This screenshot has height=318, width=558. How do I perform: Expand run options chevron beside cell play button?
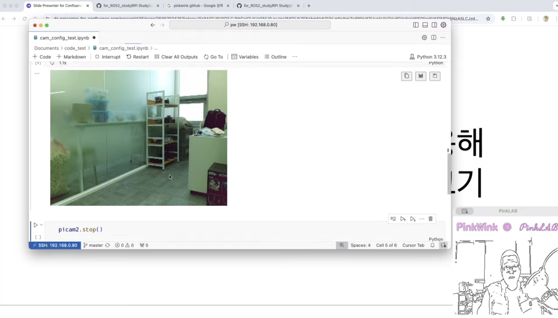pyautogui.click(x=41, y=225)
